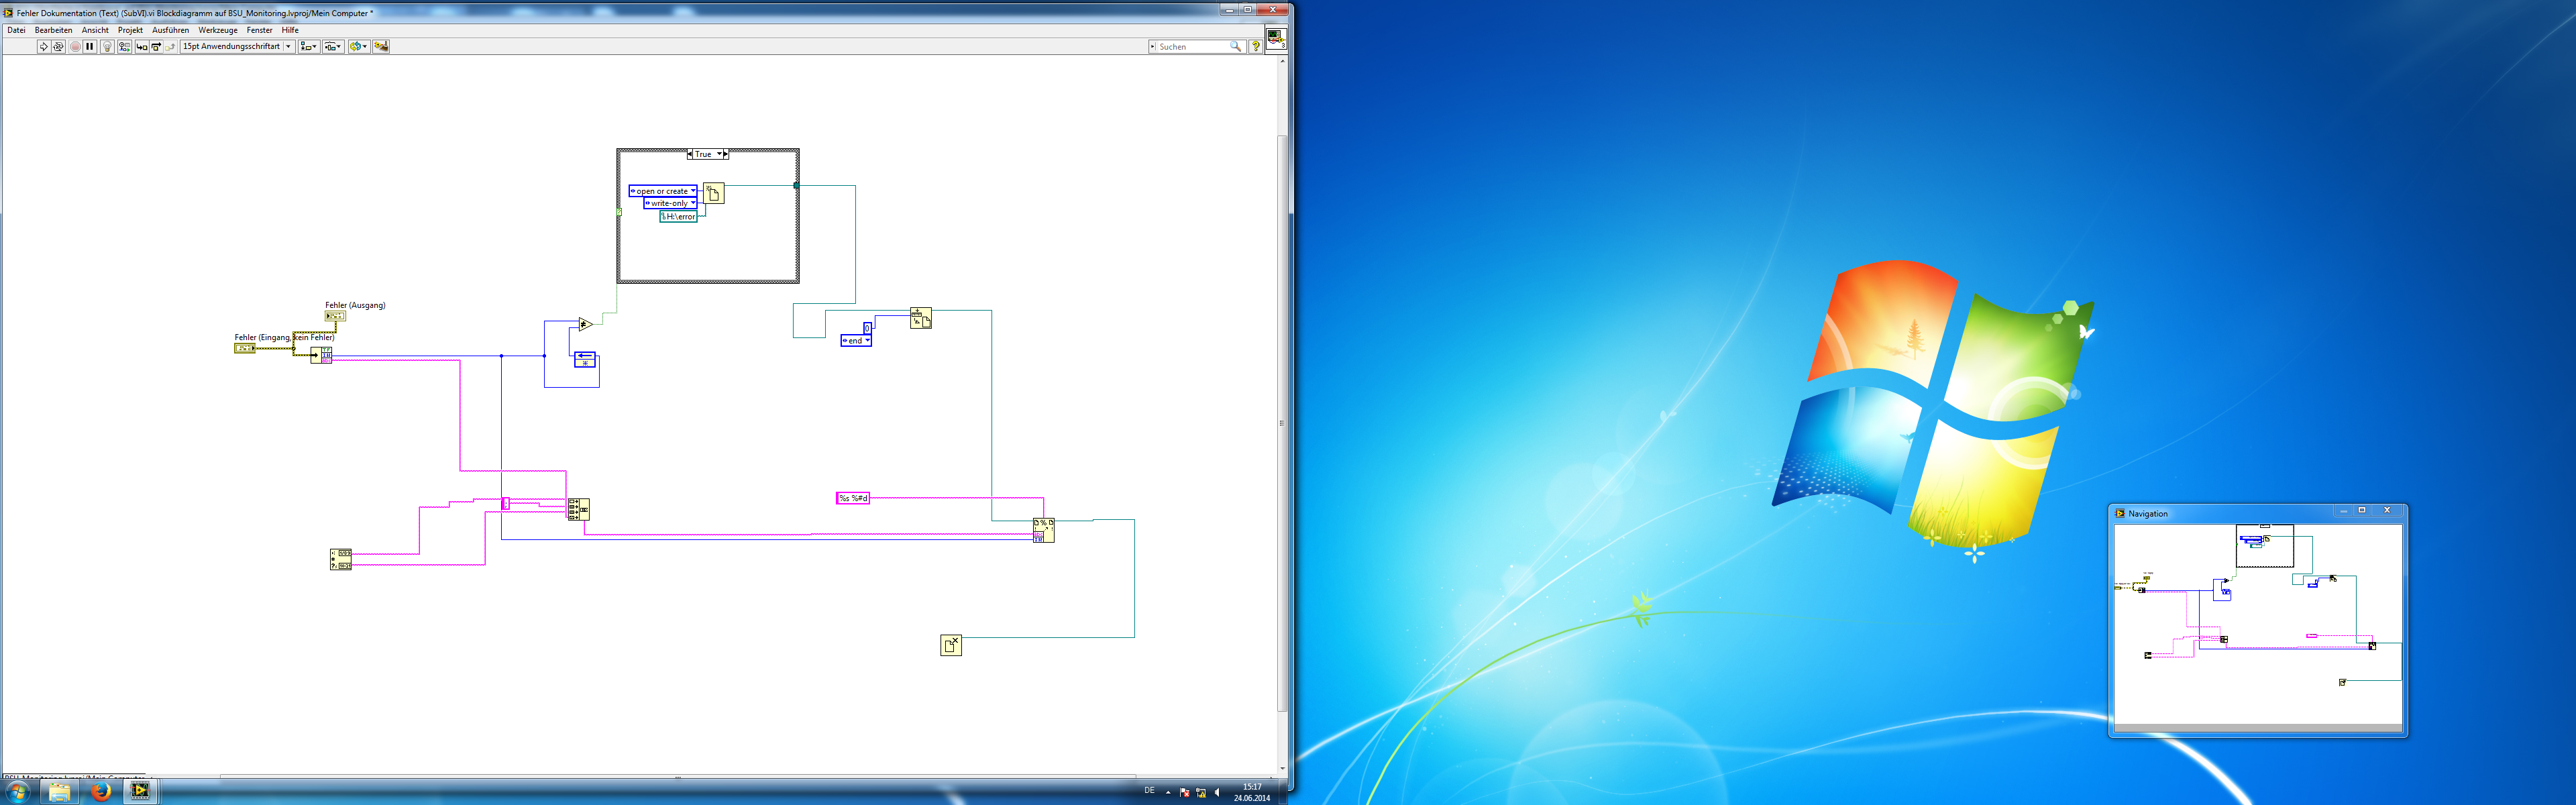2576x805 pixels.
Task: Click the Run arrow button
Action: 44,47
